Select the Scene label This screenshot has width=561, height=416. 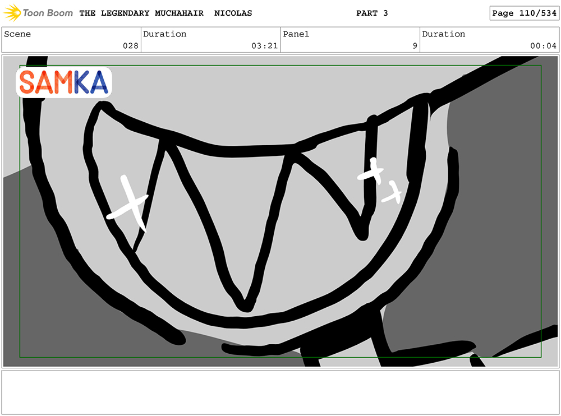point(17,34)
